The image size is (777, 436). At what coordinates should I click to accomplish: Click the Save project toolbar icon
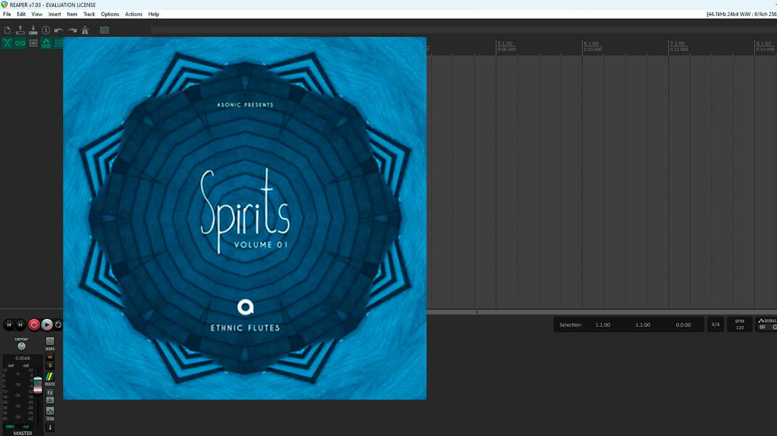click(33, 30)
